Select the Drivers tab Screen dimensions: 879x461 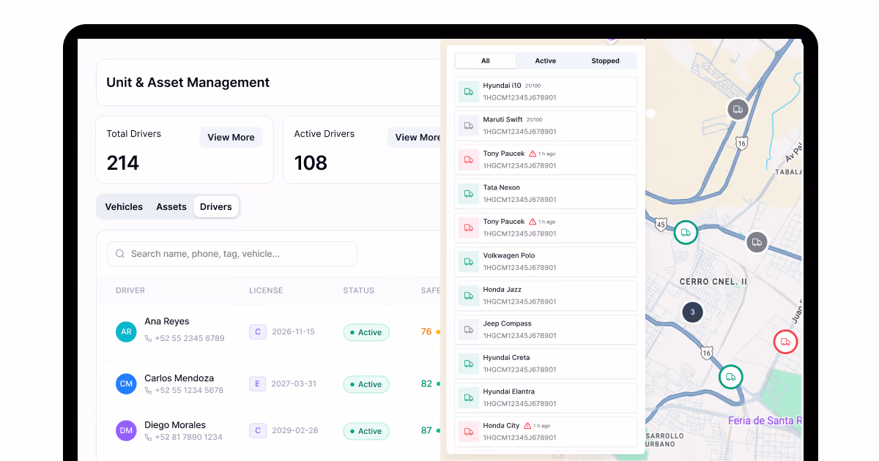click(x=216, y=207)
